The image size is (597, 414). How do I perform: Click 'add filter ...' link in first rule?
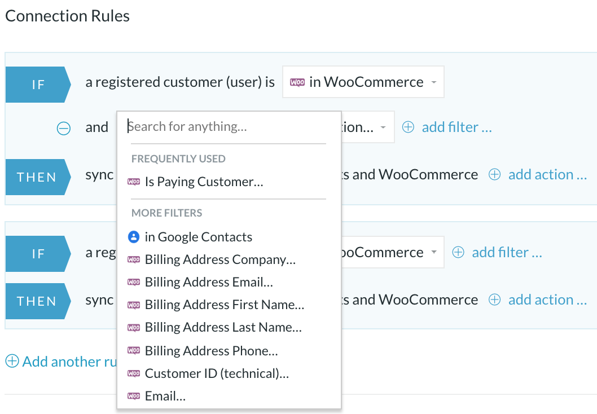(x=457, y=127)
